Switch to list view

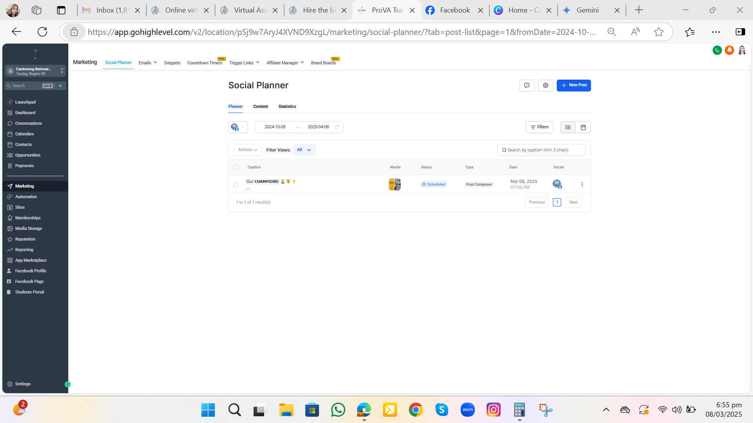(x=568, y=127)
